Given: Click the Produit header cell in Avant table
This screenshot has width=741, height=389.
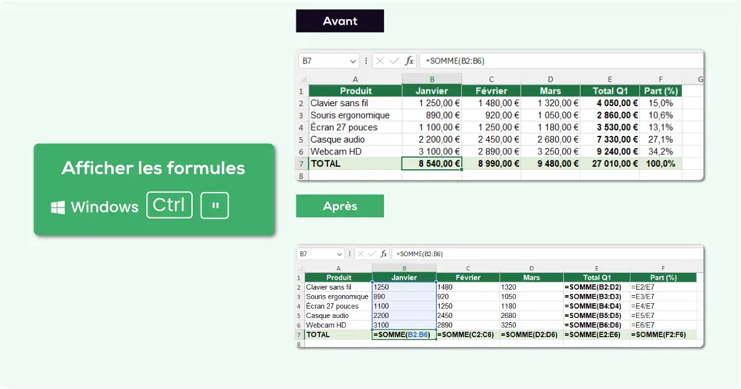Looking at the screenshot, I should pyautogui.click(x=355, y=91).
